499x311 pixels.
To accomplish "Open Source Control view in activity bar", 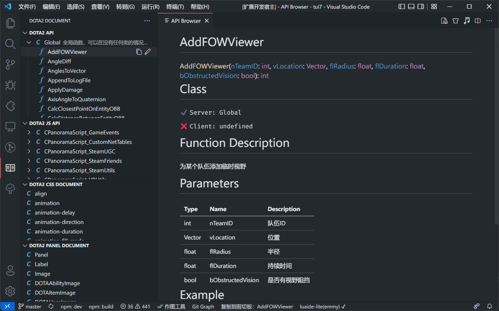I will pyautogui.click(x=10, y=64).
